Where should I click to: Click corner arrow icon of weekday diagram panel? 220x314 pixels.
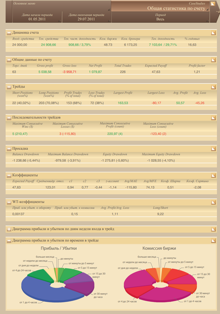213,229
